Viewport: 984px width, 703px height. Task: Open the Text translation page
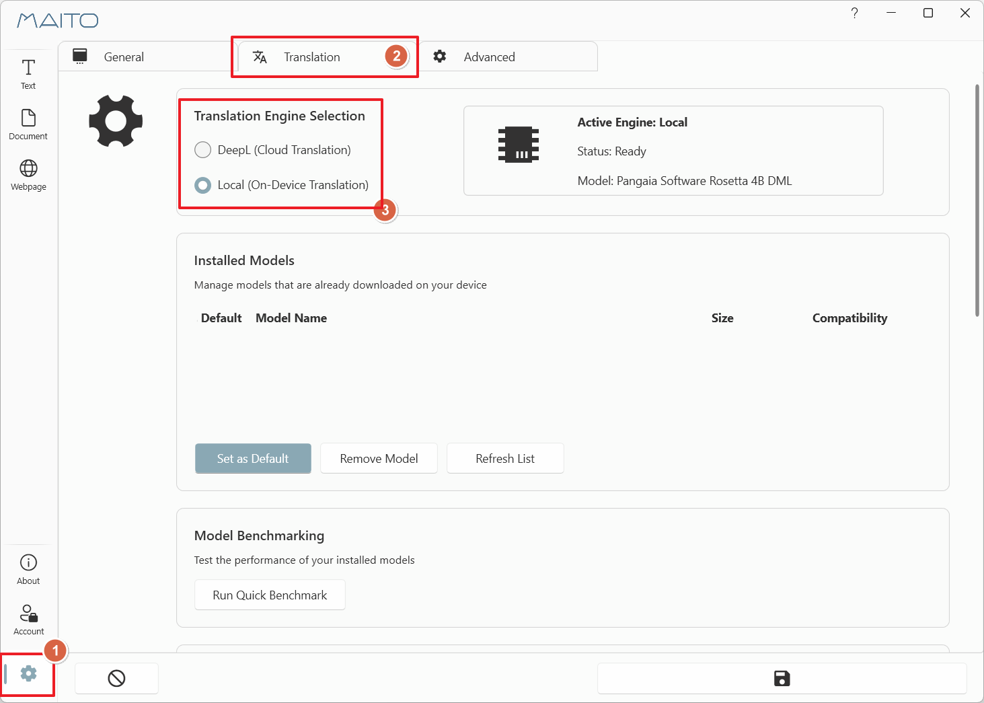coord(28,75)
